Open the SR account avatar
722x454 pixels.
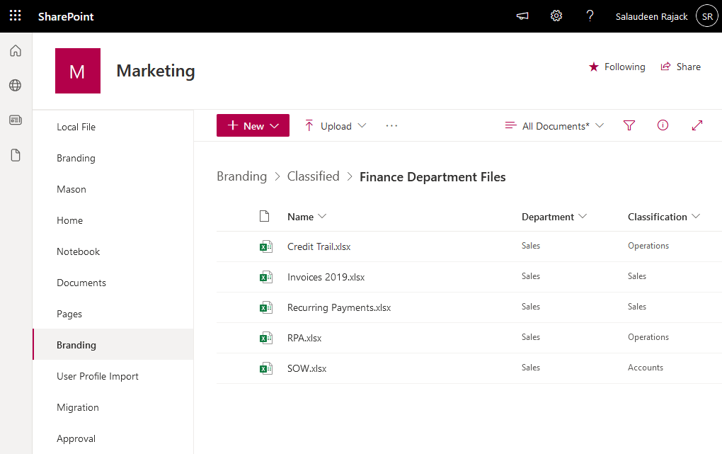point(706,16)
